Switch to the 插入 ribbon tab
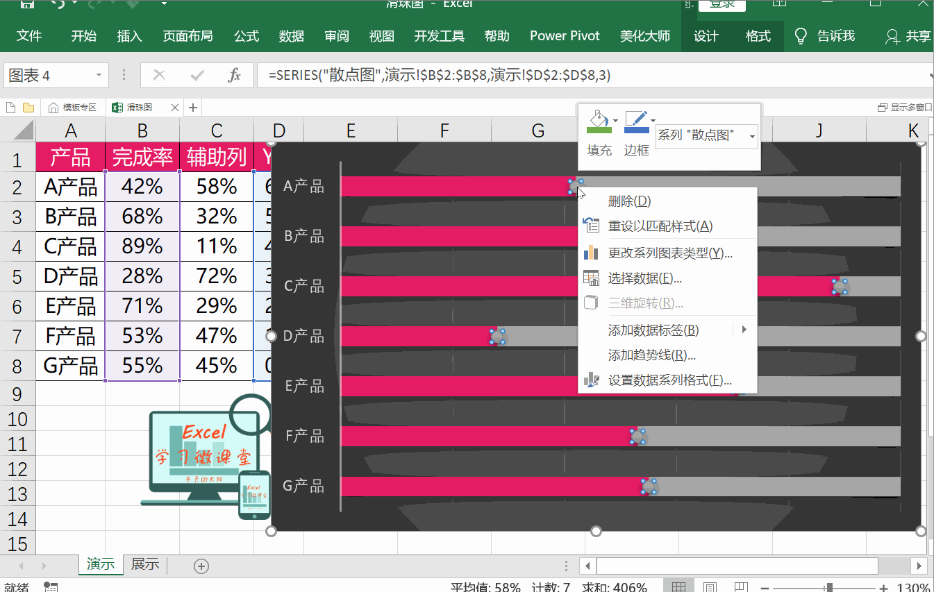934x592 pixels. coord(129,36)
